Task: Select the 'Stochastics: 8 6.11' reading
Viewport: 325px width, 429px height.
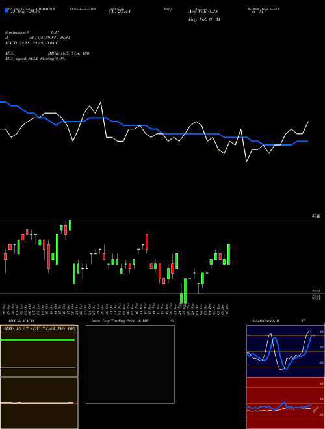Action: click(32, 32)
